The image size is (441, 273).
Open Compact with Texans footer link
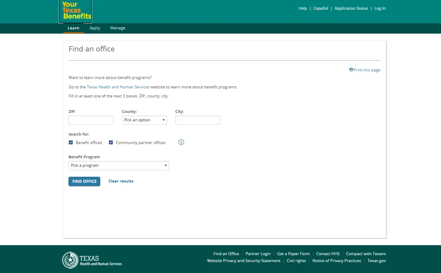pyautogui.click(x=366, y=254)
